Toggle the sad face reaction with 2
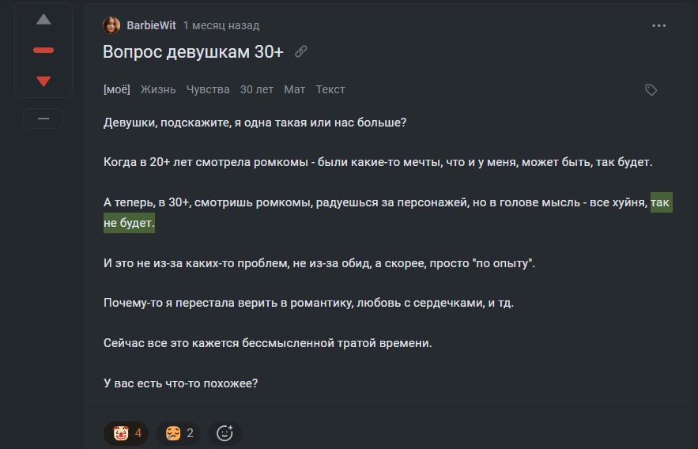The width and height of the screenshot is (698, 449). tap(179, 433)
